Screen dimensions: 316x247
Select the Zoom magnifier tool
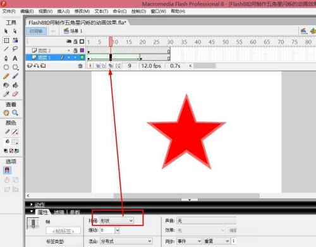click(15, 112)
